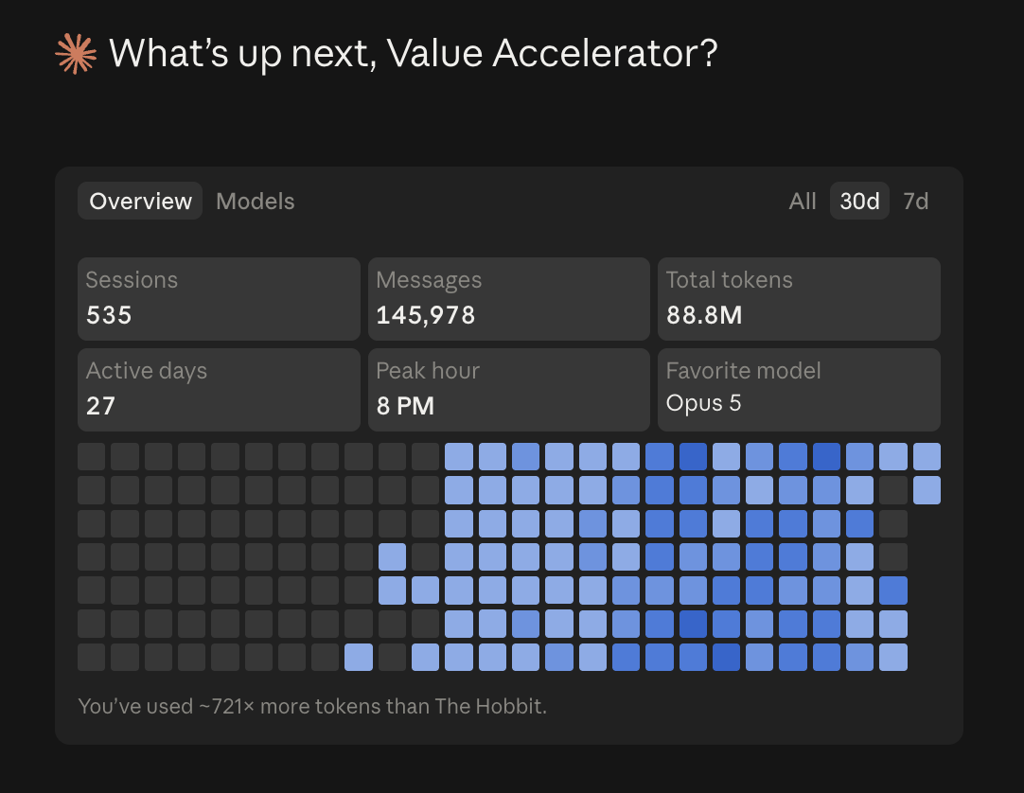Click the orange starburst logo icon
Viewport: 1024px width, 793px height.
[x=76, y=54]
